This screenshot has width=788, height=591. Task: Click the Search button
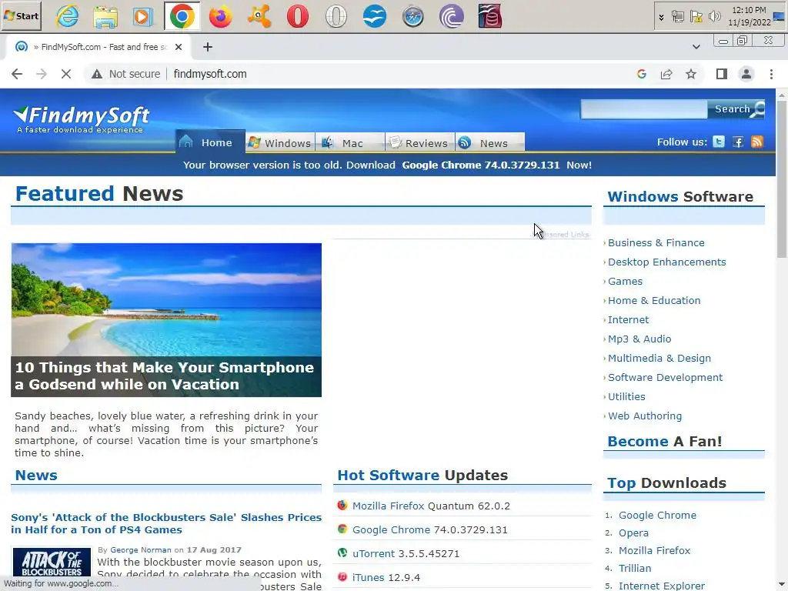(736, 109)
